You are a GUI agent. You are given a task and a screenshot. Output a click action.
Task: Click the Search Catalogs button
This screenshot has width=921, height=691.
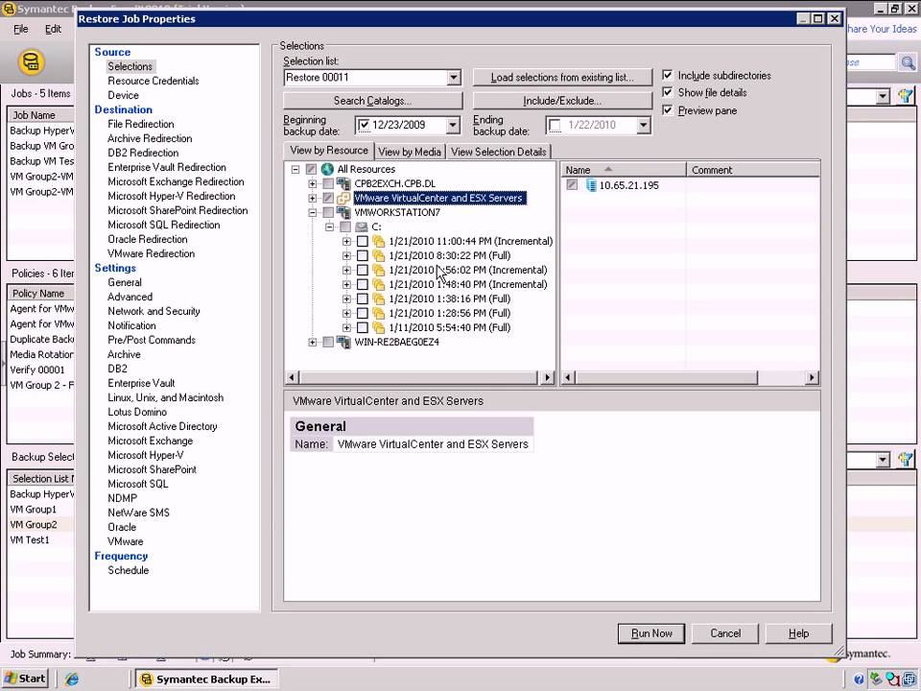[372, 101]
